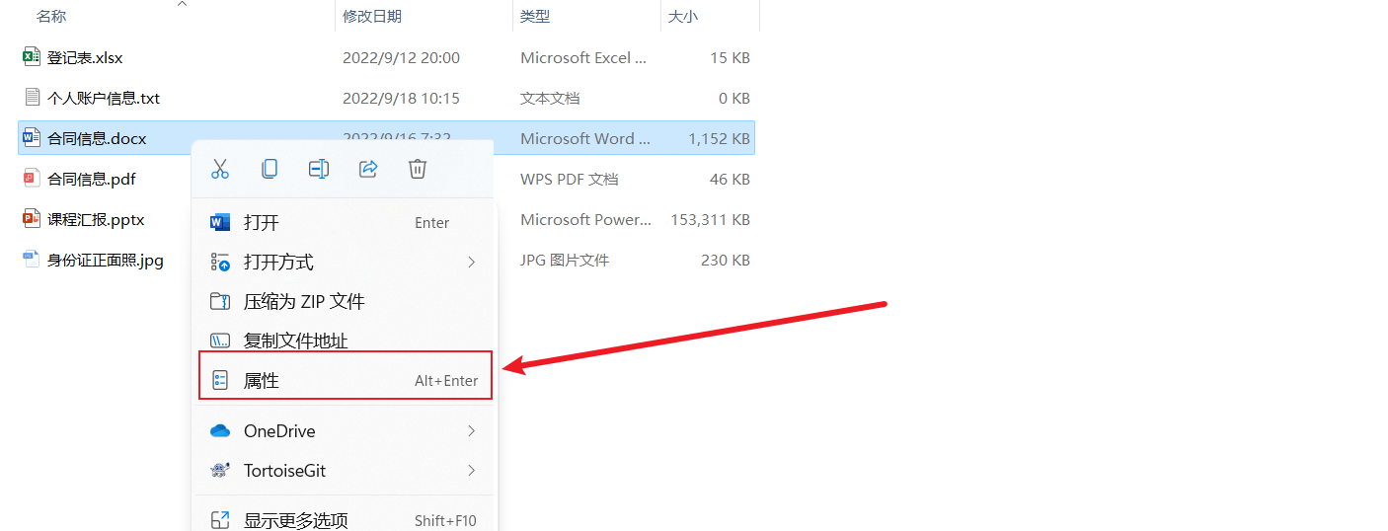1388x531 pixels.
Task: Sort by the 类型 column header
Action: pos(535,16)
